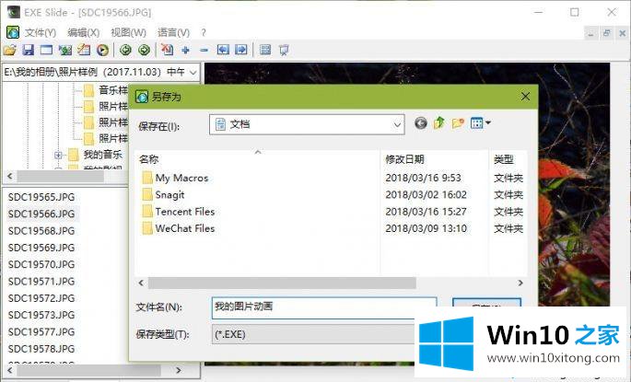Open the 文件(Y) menu

41,32
